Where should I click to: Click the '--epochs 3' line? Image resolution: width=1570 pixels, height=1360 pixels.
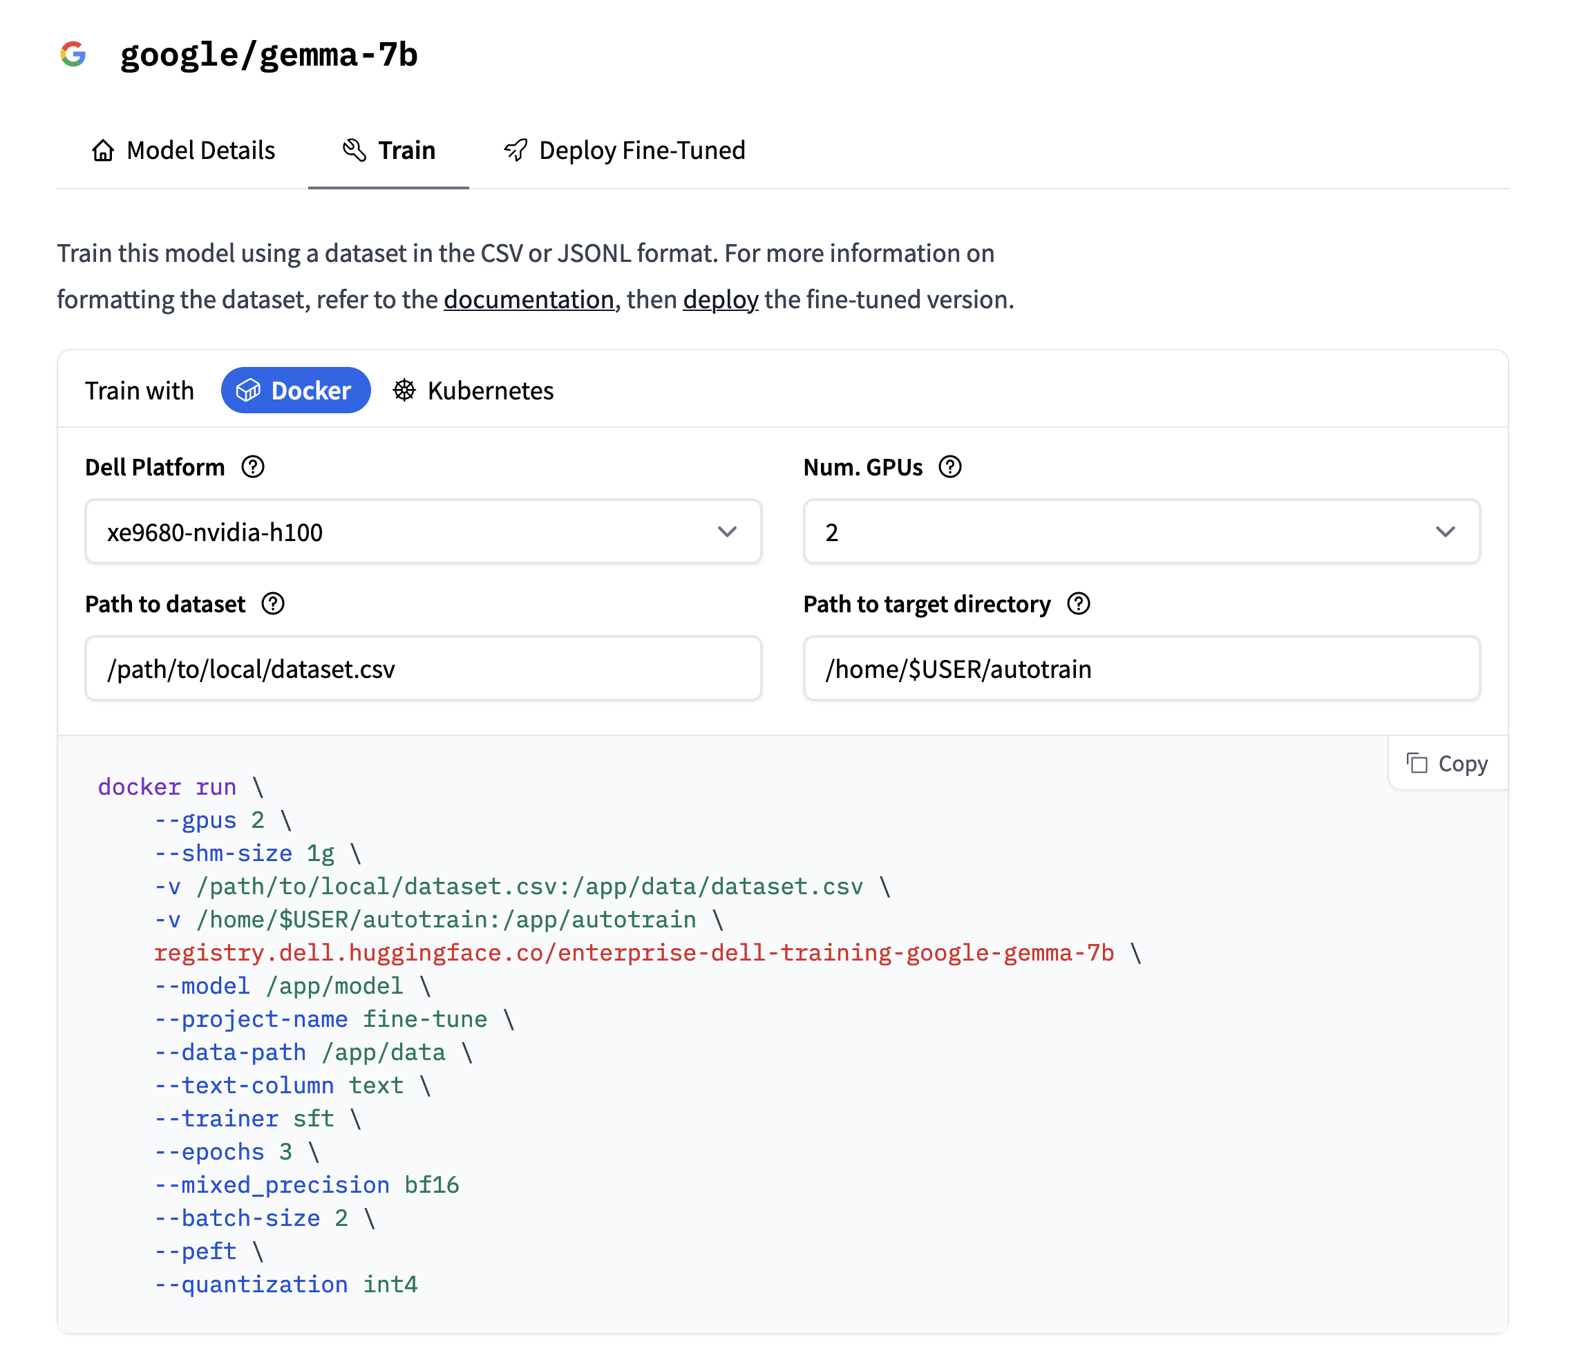(x=238, y=1152)
